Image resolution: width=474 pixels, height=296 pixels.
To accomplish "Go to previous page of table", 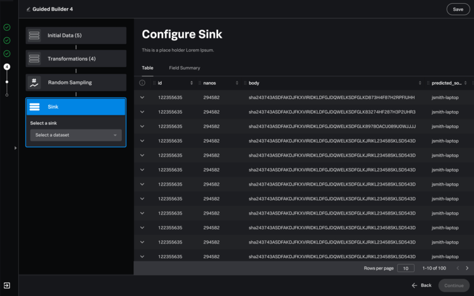I will tap(458, 268).
